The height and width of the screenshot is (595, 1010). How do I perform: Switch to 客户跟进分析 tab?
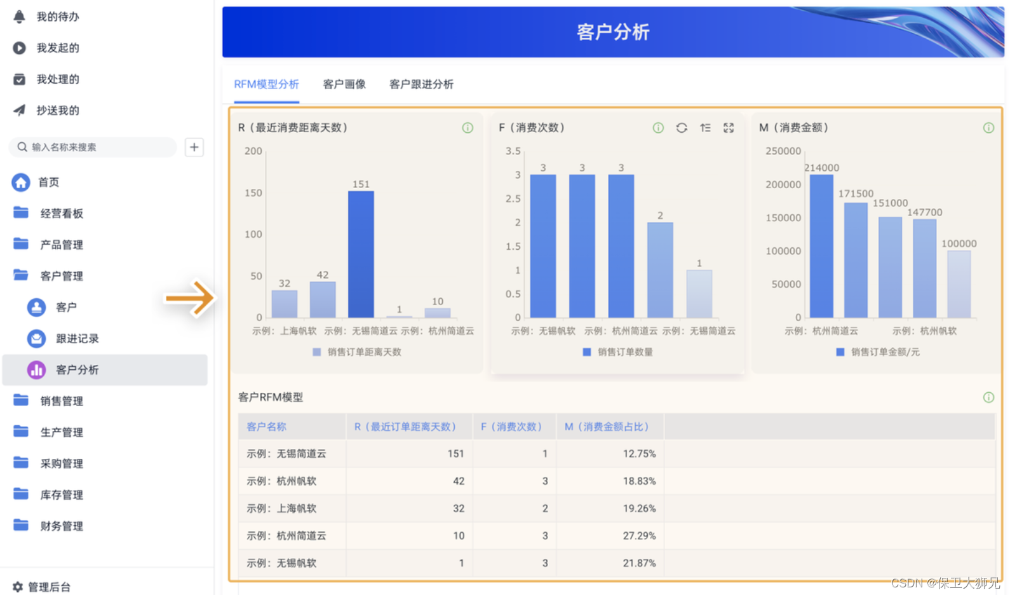coord(421,85)
